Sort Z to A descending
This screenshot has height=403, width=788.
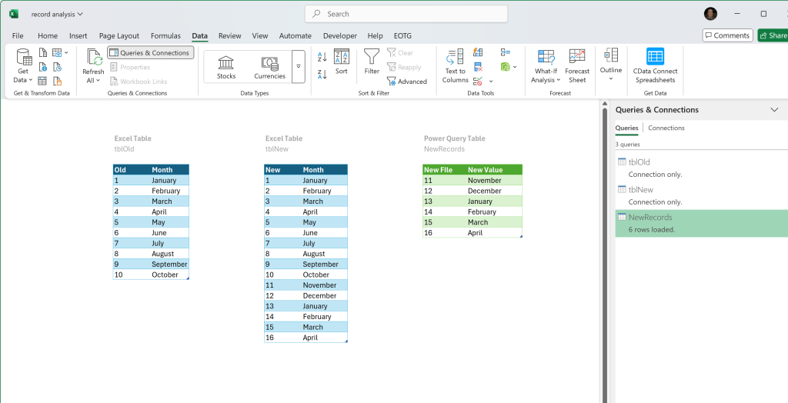click(322, 75)
